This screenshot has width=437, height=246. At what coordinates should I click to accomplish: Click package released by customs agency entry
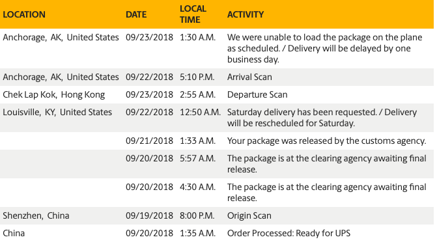point(326,141)
